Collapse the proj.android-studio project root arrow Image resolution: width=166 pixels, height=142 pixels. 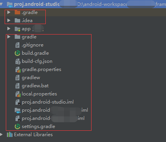click(x=1, y=4)
